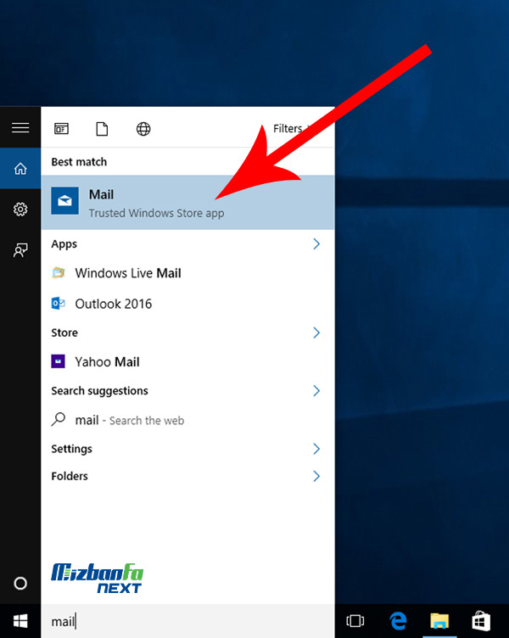Click mail - Search the web suggestion
This screenshot has height=638, width=509.
click(187, 420)
